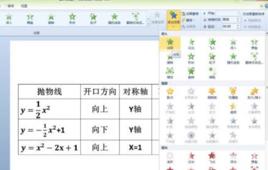268x170 pixels.
Task: Pick red 劈裂 exit effect
Action: 254,158
